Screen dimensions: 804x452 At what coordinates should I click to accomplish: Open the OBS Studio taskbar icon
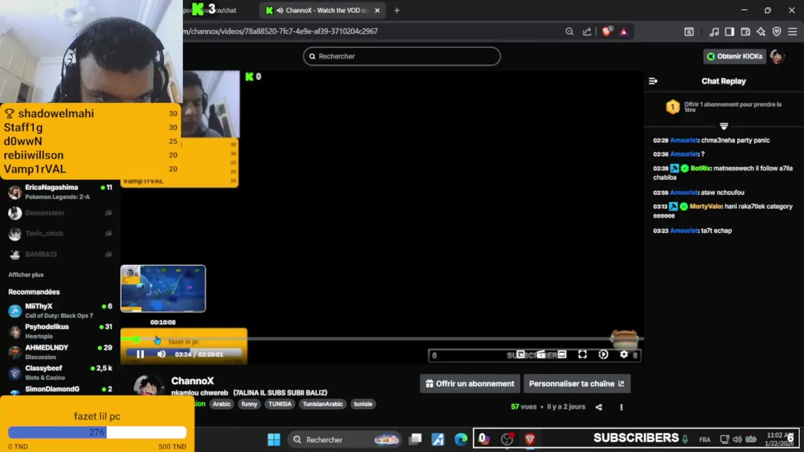(x=507, y=439)
